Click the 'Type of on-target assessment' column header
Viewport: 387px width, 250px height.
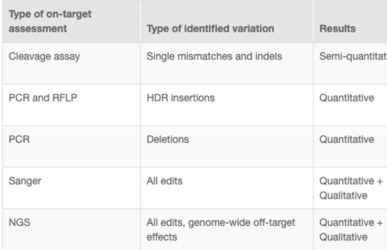[x=50, y=21]
